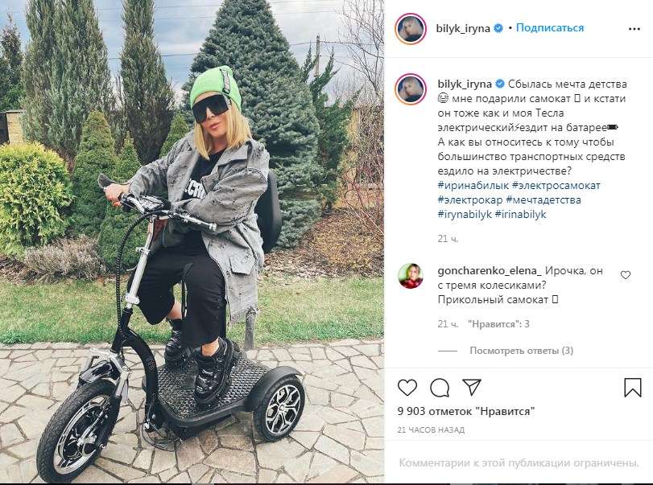Image resolution: width=653 pixels, height=485 pixels.
Task: Open bilyk_iryna header profile avatar
Action: coord(411,29)
